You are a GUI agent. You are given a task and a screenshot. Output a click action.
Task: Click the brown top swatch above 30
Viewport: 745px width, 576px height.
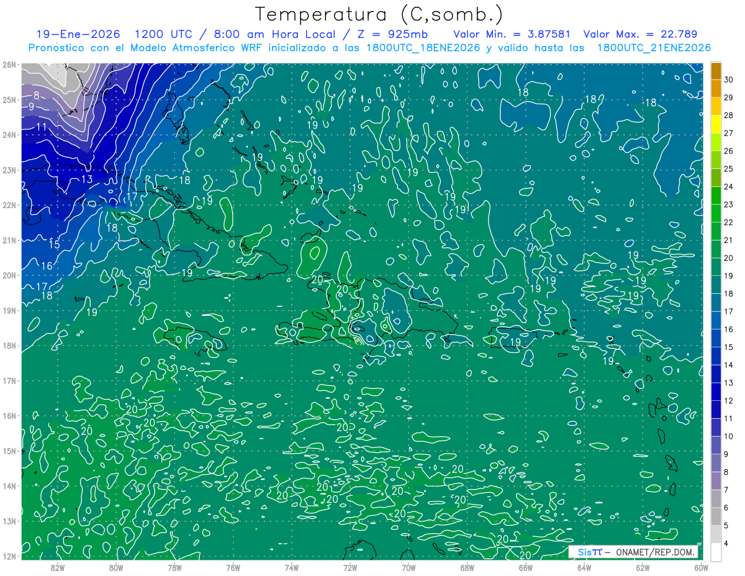716,70
